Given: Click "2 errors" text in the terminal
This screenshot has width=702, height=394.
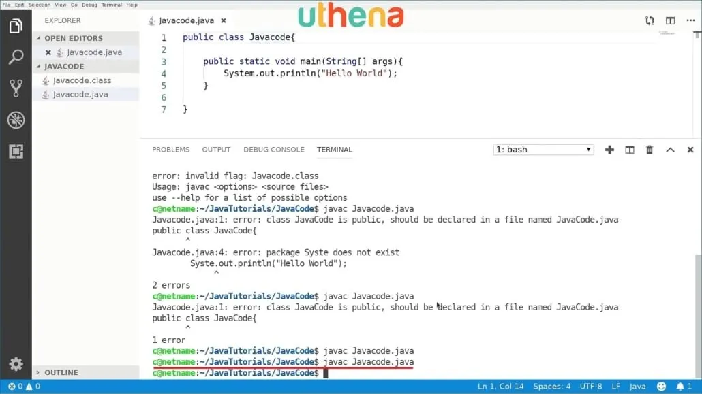Looking at the screenshot, I should 171,285.
